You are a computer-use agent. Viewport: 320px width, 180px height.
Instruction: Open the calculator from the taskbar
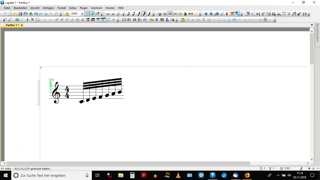click(x=132, y=175)
